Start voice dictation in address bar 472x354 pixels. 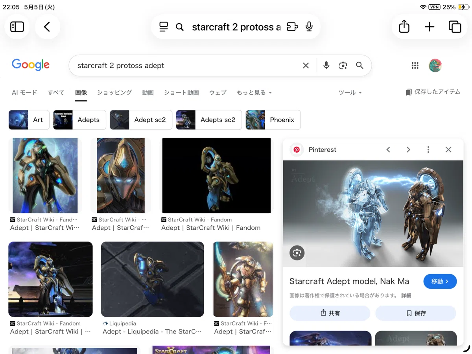[x=309, y=27]
